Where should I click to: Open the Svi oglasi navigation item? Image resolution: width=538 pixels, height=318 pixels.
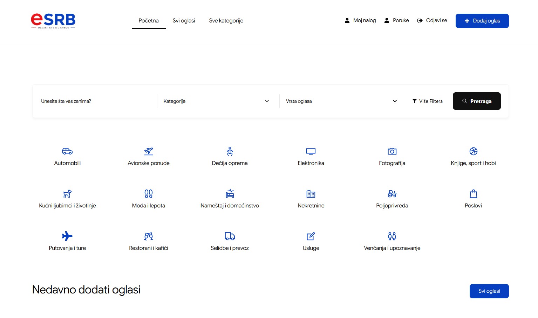pyautogui.click(x=184, y=21)
